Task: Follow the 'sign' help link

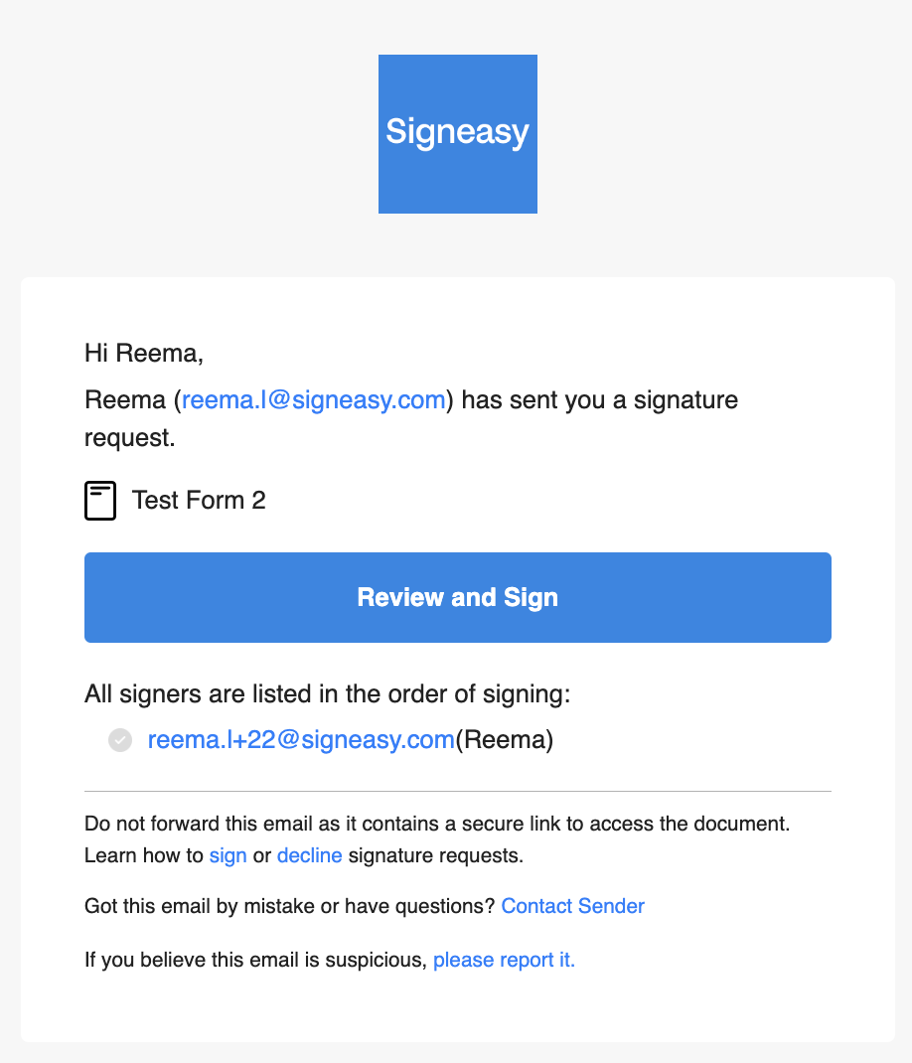Action: pyautogui.click(x=228, y=855)
